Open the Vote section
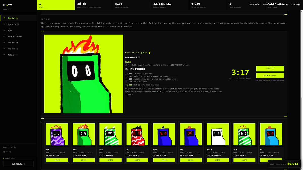303x170 pixels. [18, 30]
